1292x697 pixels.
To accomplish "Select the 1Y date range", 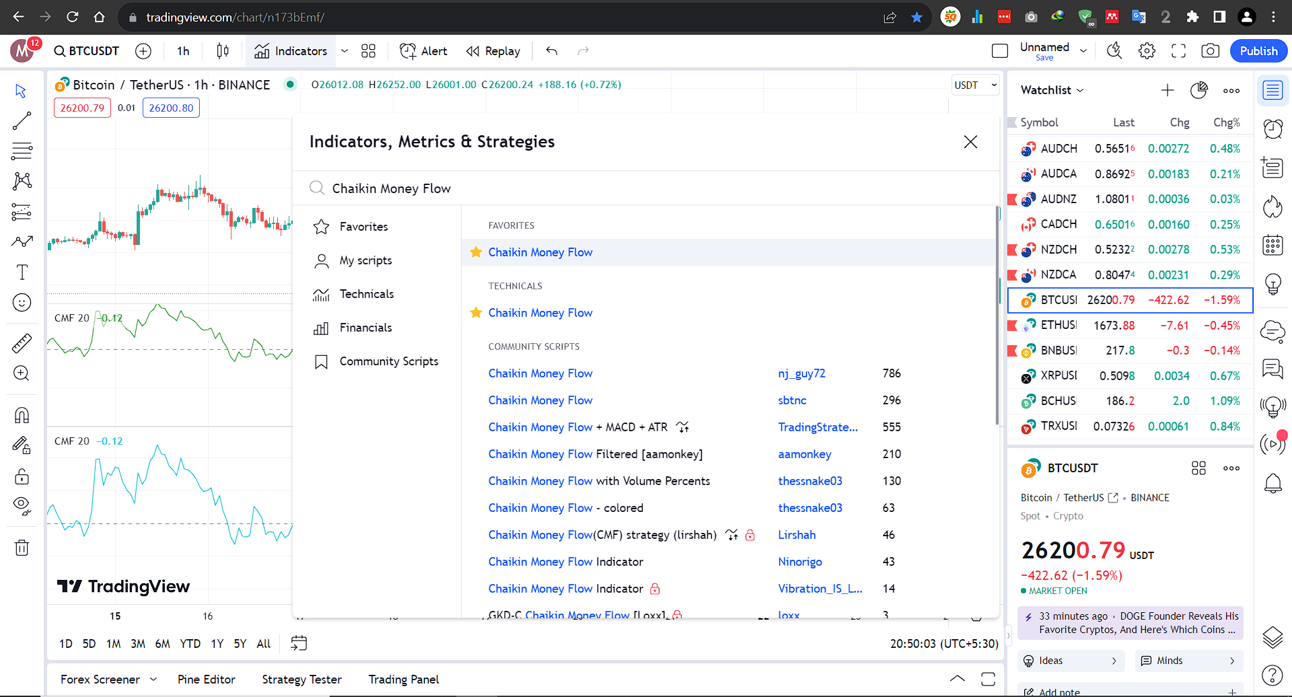I will point(217,644).
